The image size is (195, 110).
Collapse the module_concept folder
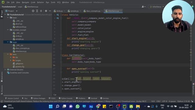pyautogui.click(x=8, y=30)
